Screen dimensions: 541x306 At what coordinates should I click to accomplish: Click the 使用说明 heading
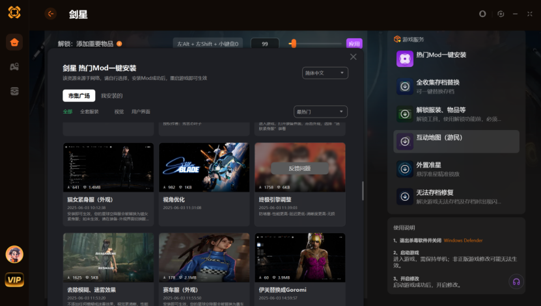point(404,227)
